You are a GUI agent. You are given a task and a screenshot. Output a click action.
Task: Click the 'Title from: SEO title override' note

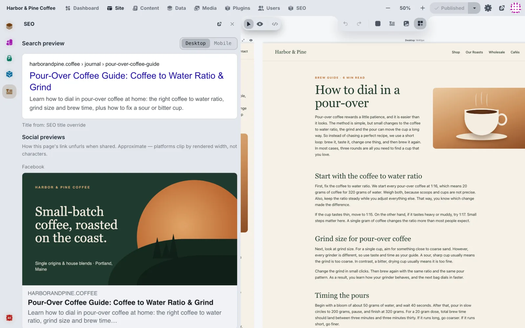click(x=54, y=125)
